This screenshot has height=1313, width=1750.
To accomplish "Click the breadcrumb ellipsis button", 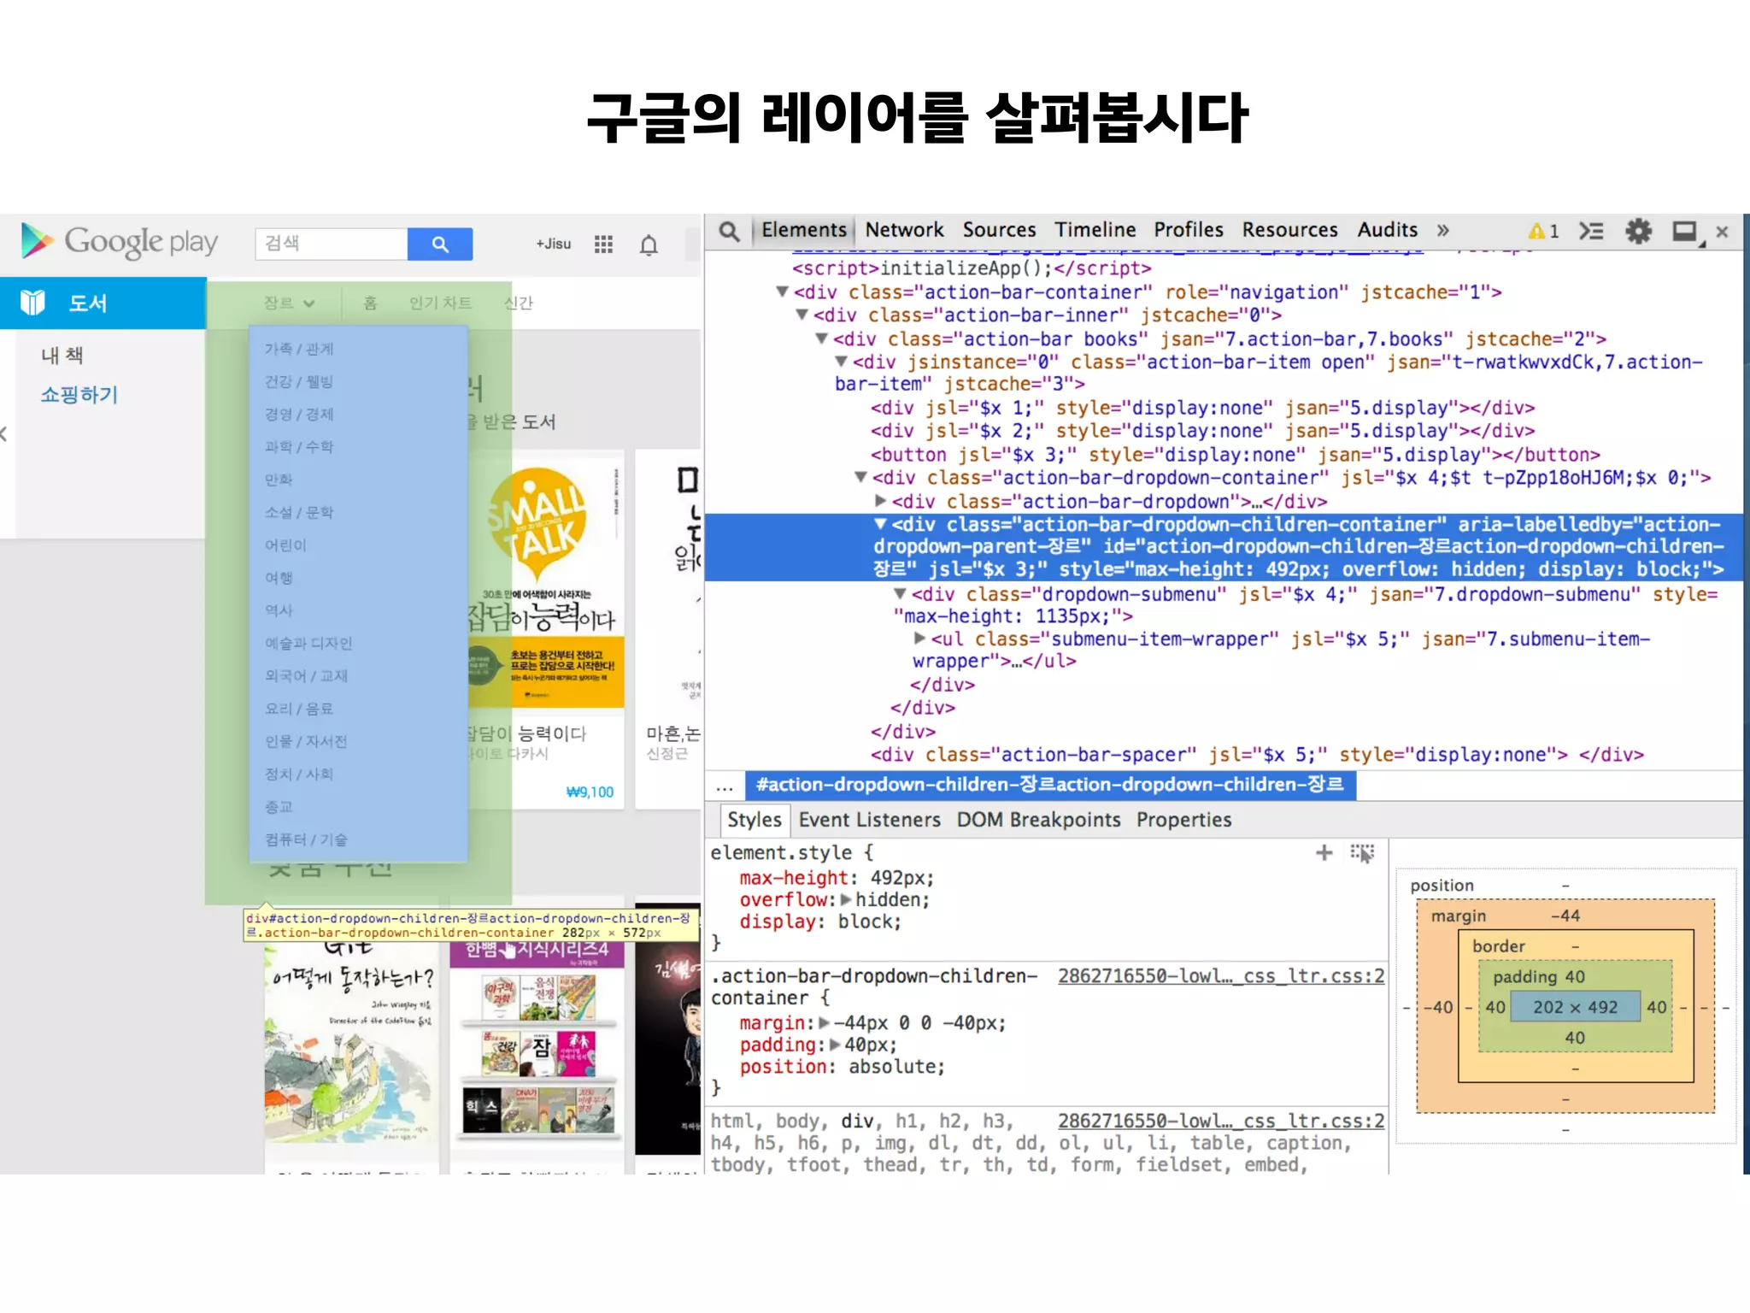I will pos(725,786).
